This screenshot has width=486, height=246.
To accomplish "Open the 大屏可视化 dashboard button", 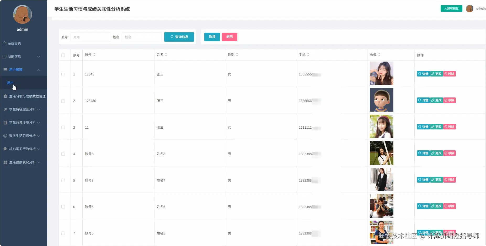I will click(x=451, y=9).
